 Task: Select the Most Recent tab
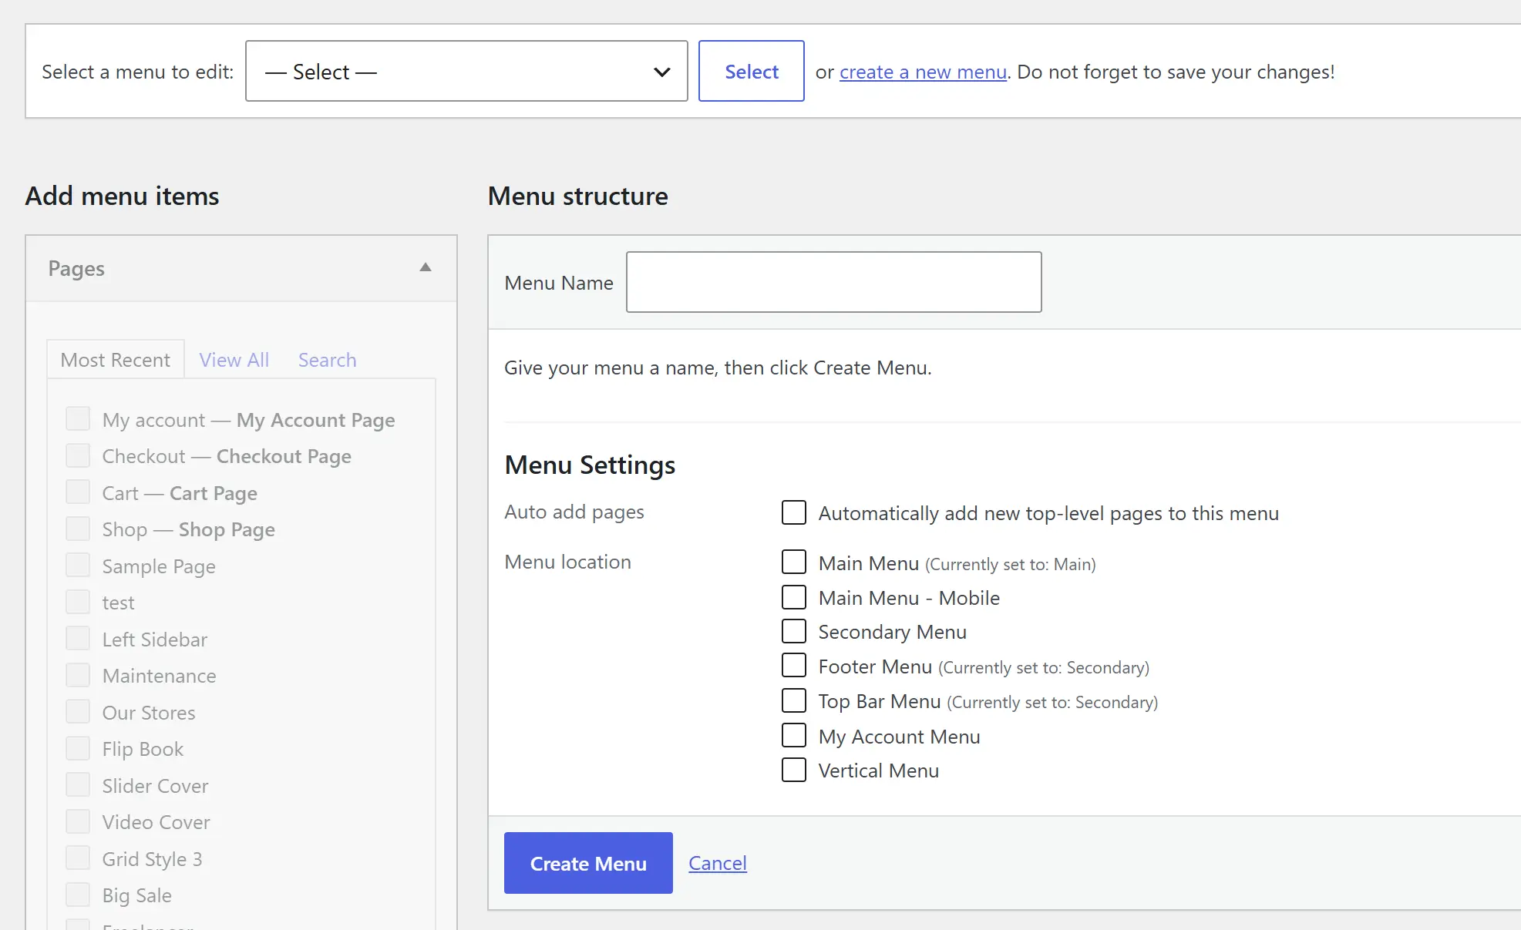pos(116,360)
